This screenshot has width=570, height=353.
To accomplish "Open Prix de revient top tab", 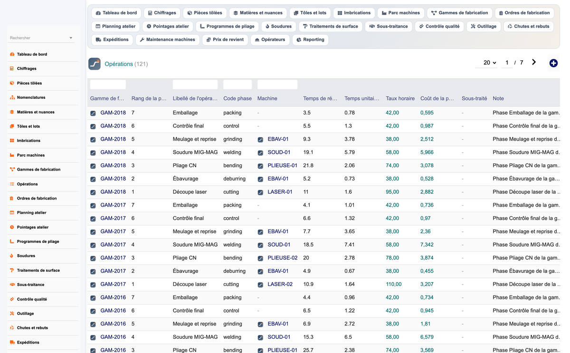I will tap(225, 39).
